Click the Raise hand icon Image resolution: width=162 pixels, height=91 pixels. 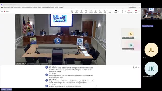(82, 11)
